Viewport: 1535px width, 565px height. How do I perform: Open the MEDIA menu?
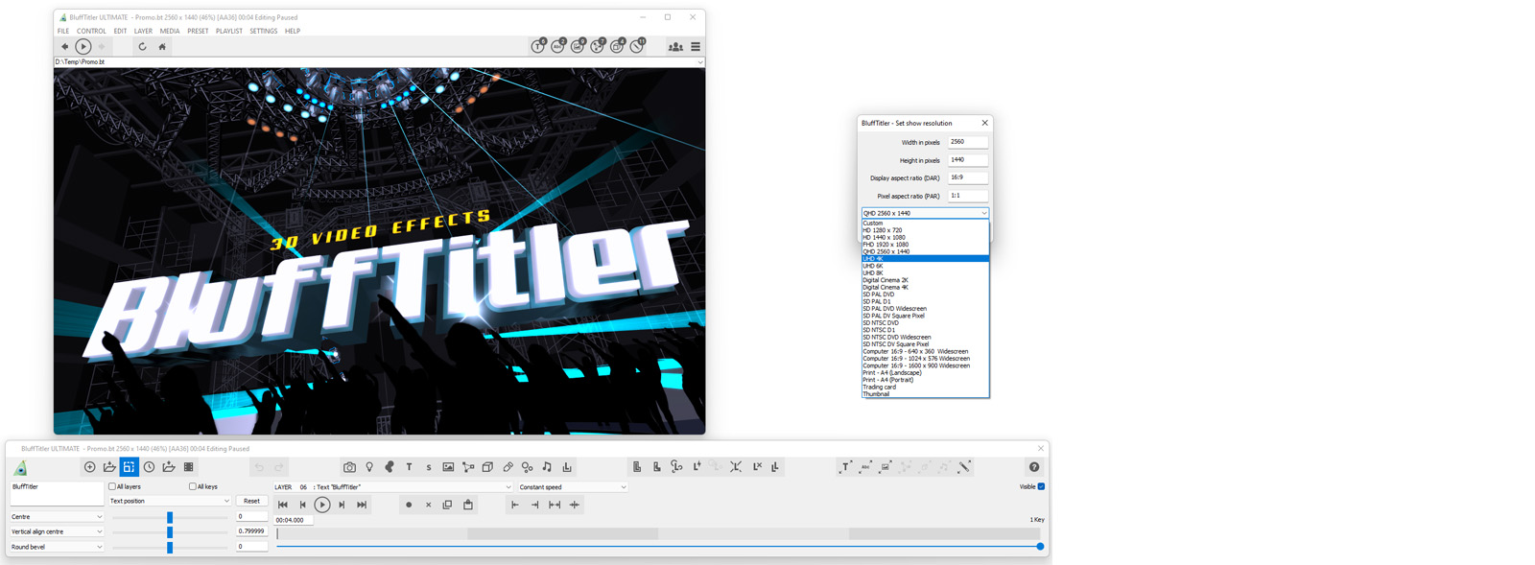pos(170,31)
